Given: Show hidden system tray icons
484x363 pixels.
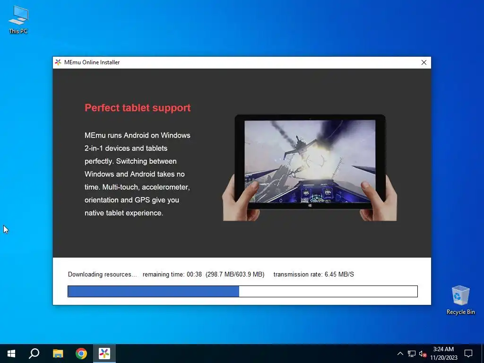Looking at the screenshot, I should [x=400, y=354].
